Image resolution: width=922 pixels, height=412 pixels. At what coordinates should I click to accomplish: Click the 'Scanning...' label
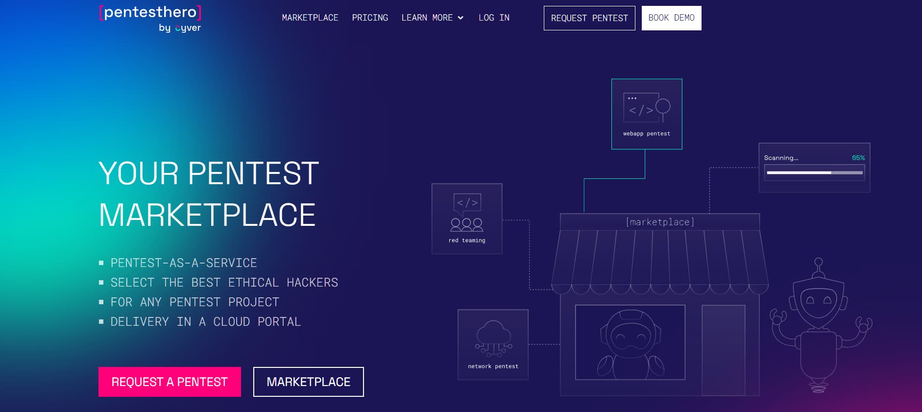click(781, 158)
